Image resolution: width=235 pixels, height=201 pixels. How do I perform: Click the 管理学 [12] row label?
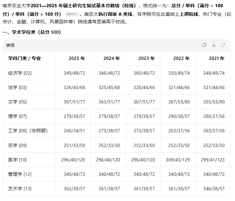[20, 174]
